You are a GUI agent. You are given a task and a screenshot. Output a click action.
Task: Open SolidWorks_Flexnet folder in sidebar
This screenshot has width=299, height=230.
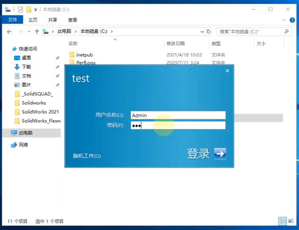pyautogui.click(x=41, y=121)
